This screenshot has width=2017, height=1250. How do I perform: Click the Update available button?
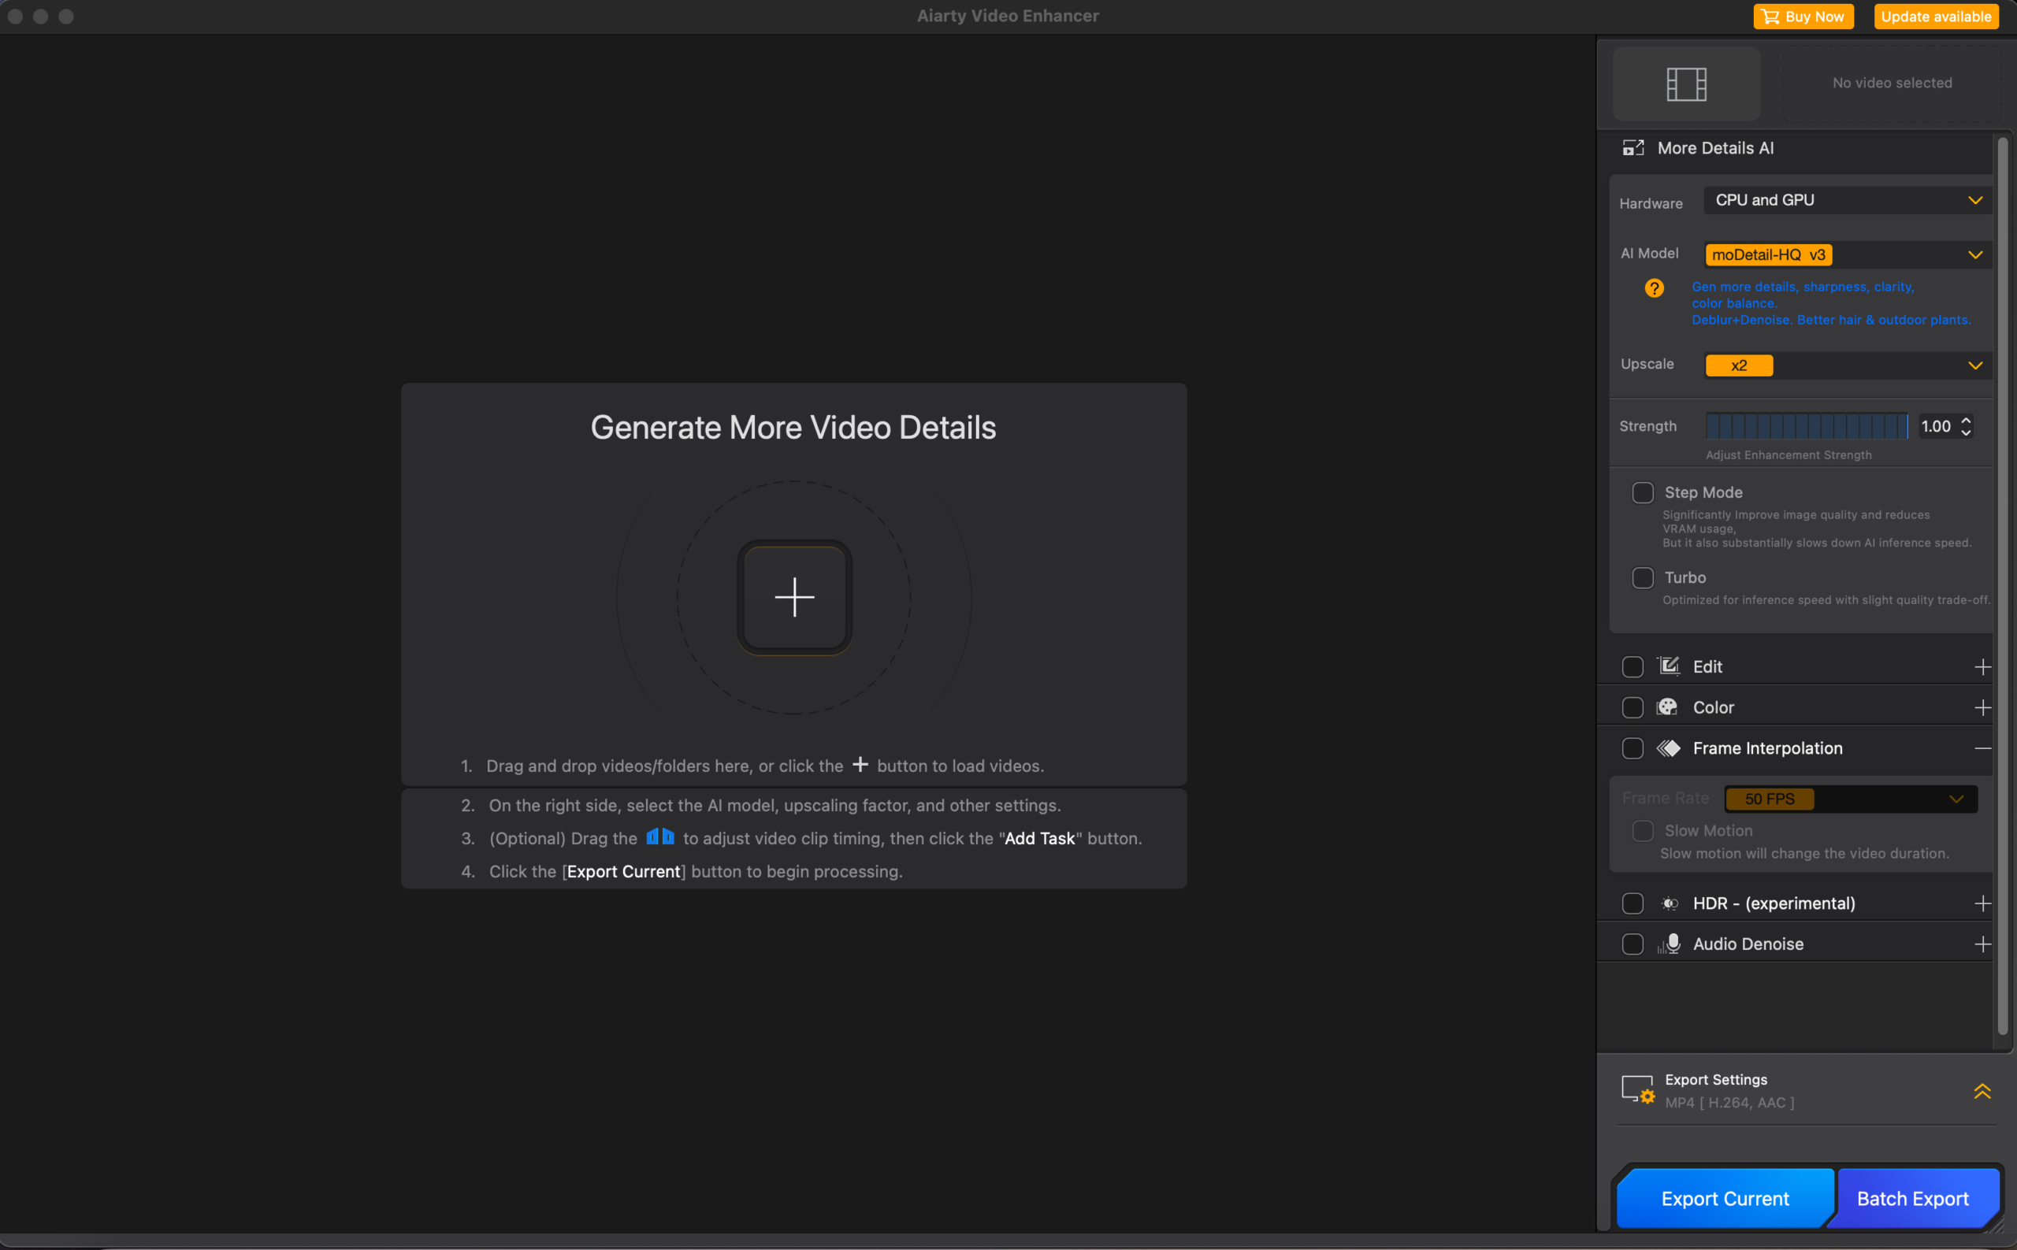click(x=1935, y=16)
